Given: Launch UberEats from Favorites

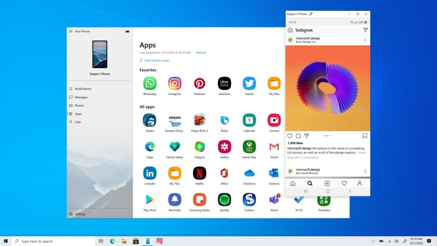Looking at the screenshot, I should [x=224, y=83].
